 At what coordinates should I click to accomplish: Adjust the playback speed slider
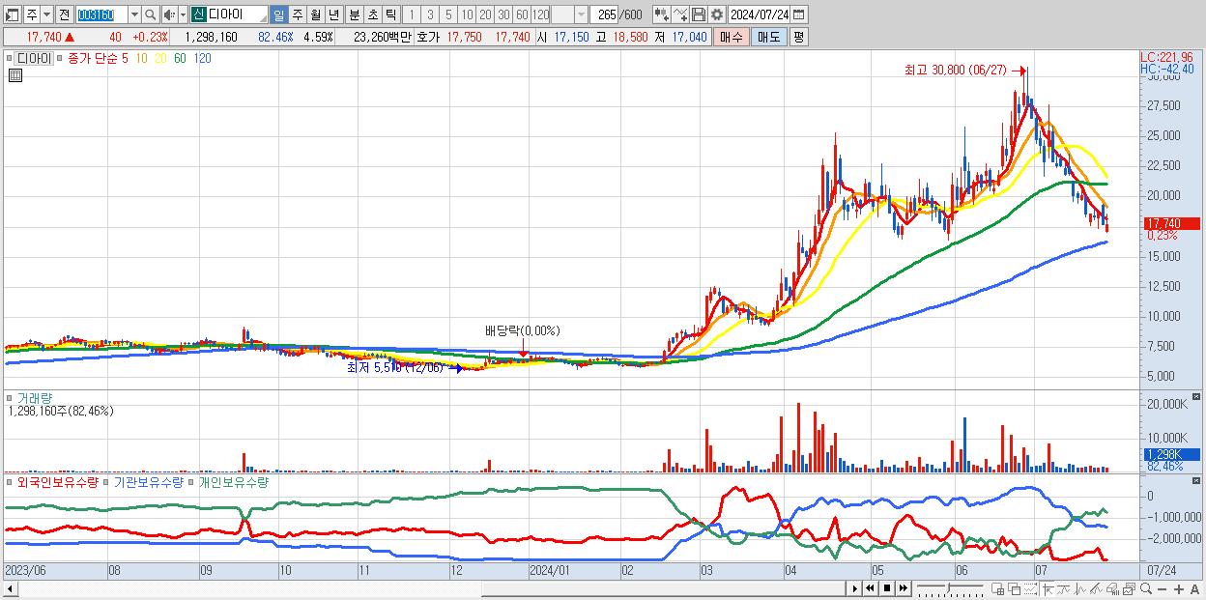click(x=949, y=587)
